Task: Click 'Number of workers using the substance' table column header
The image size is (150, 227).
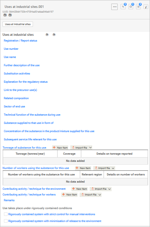Action: 41,174
